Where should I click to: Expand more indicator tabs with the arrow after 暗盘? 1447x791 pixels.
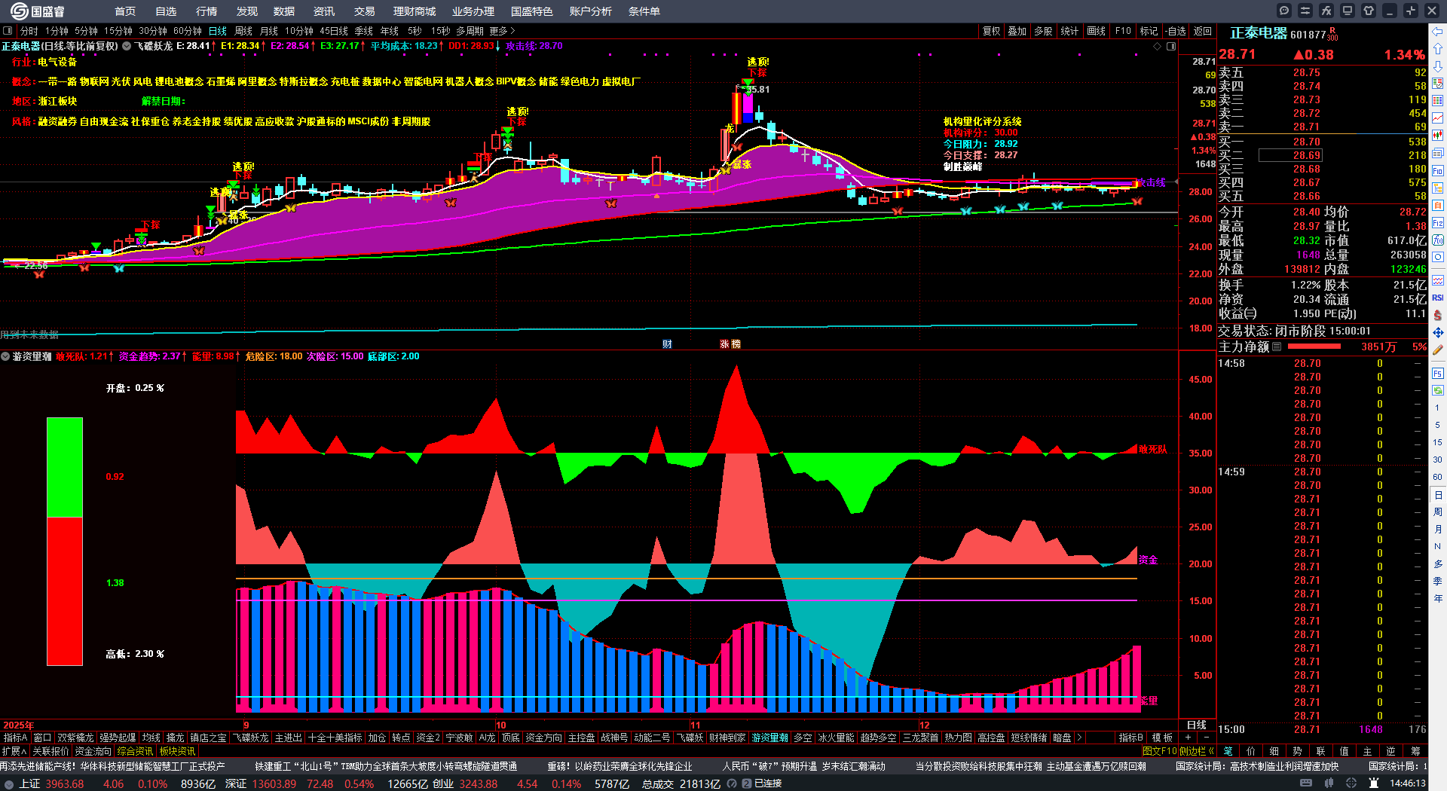[1079, 738]
